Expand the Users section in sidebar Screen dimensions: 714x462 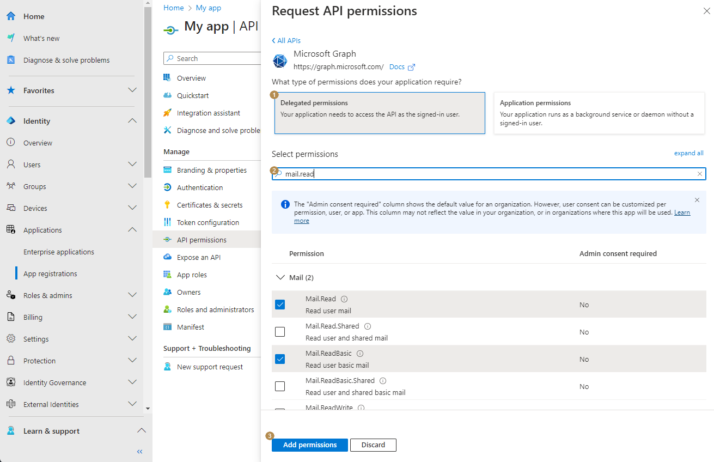[132, 165]
